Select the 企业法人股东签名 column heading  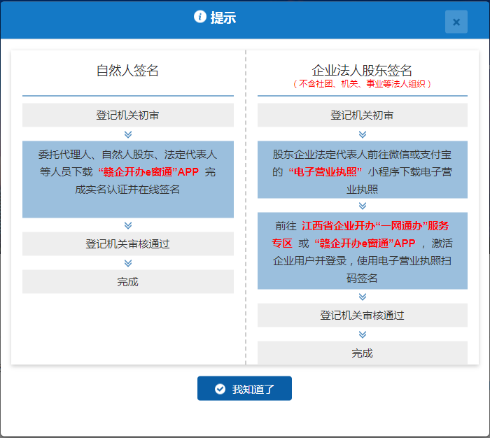363,70
